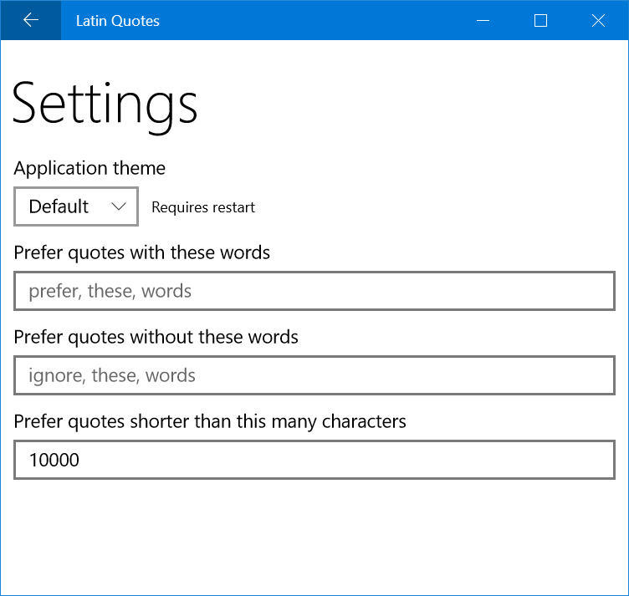Click the Settings page heading

coord(105,104)
